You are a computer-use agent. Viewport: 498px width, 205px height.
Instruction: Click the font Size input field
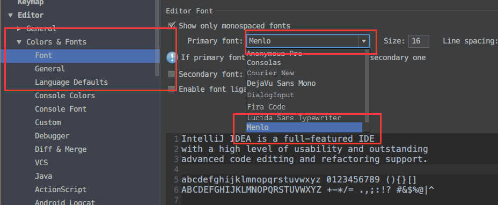(419, 41)
